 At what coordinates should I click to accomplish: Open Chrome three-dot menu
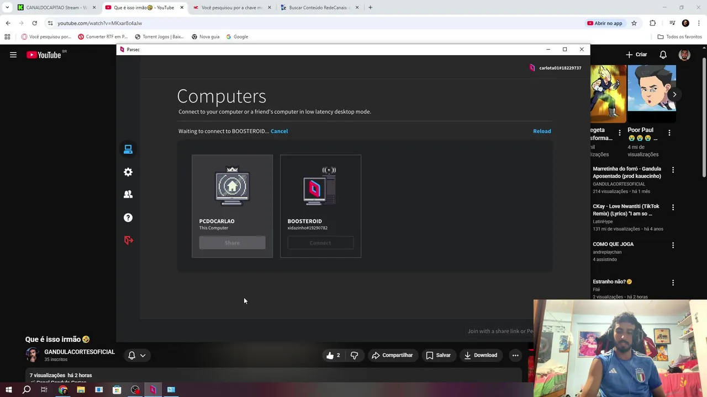(699, 23)
